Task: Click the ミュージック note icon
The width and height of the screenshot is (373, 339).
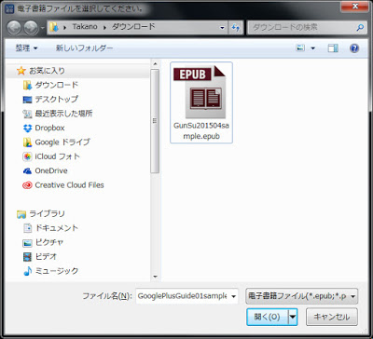Action: (x=27, y=271)
